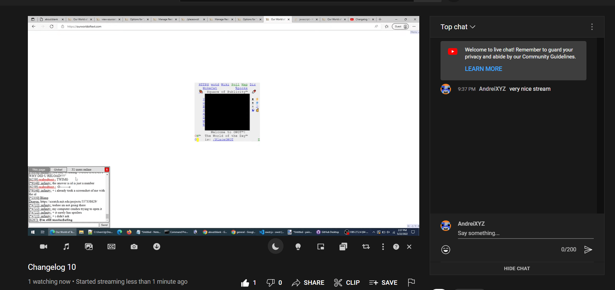Click the video camera icon below the player
Screen dimensions: 615x290
(44, 247)
